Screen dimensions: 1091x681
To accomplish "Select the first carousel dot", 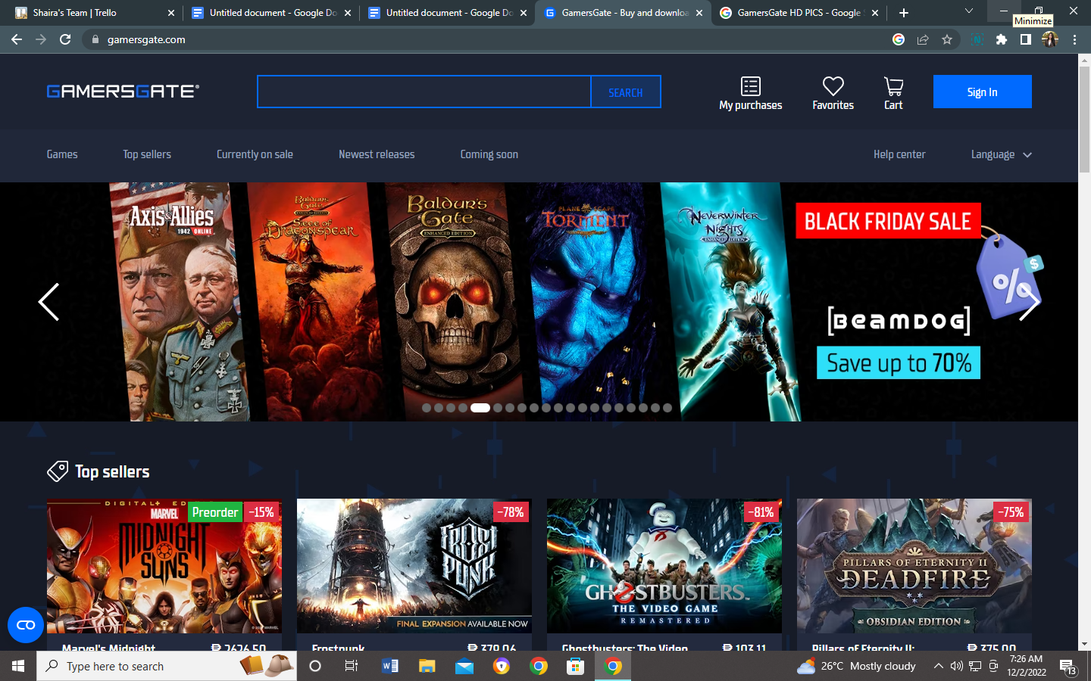I will tap(427, 408).
